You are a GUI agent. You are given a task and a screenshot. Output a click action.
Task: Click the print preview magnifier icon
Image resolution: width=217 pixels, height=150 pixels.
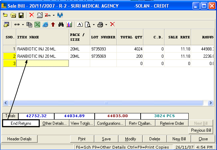(x=88, y=25)
